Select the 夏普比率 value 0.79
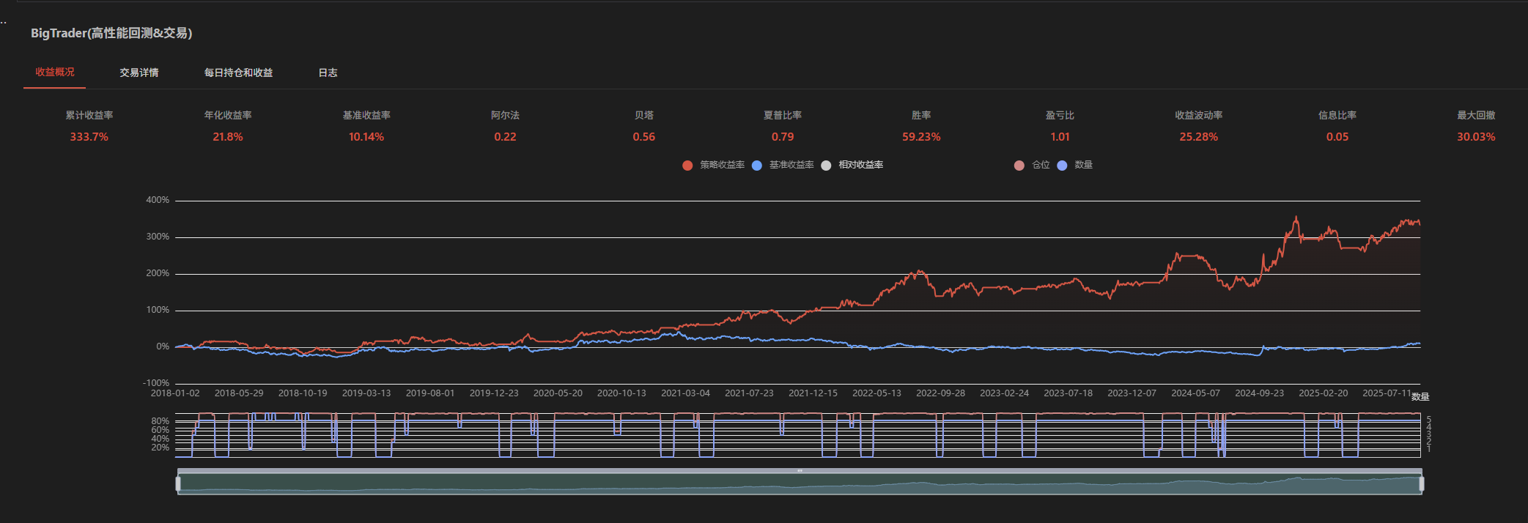The image size is (1528, 523). click(x=782, y=137)
